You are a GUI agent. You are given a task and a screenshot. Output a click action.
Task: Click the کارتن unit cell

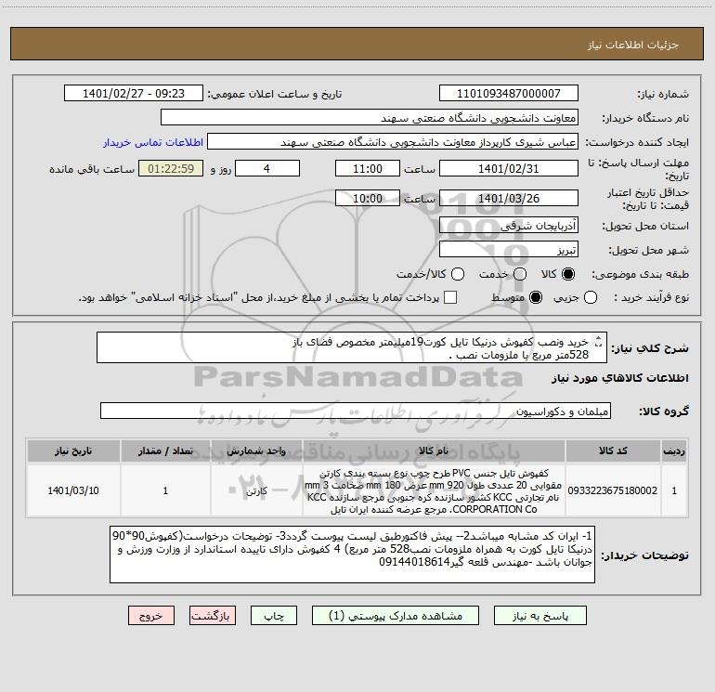coord(256,490)
